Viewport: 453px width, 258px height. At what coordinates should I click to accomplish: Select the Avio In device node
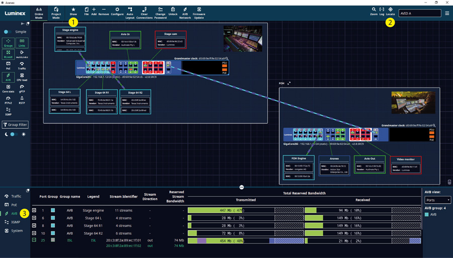point(125,40)
